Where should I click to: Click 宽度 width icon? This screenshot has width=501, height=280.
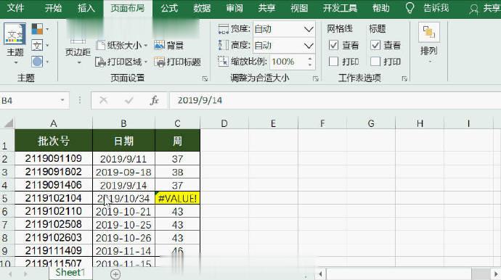pyautogui.click(x=224, y=29)
